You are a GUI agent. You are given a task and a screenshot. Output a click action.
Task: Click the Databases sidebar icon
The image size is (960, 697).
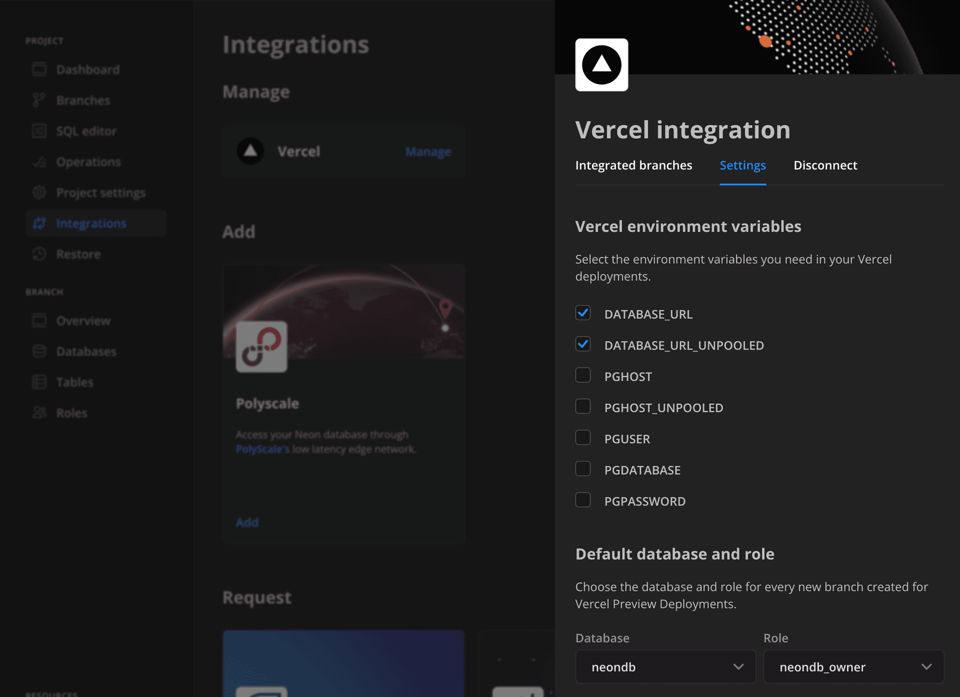pyautogui.click(x=39, y=351)
